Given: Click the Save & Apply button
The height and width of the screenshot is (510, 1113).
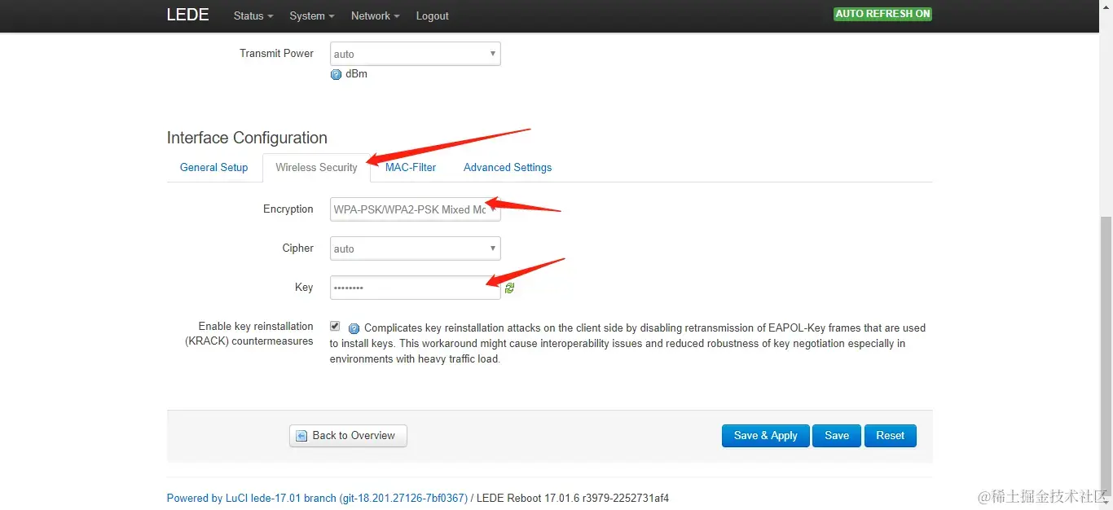Looking at the screenshot, I should point(765,436).
